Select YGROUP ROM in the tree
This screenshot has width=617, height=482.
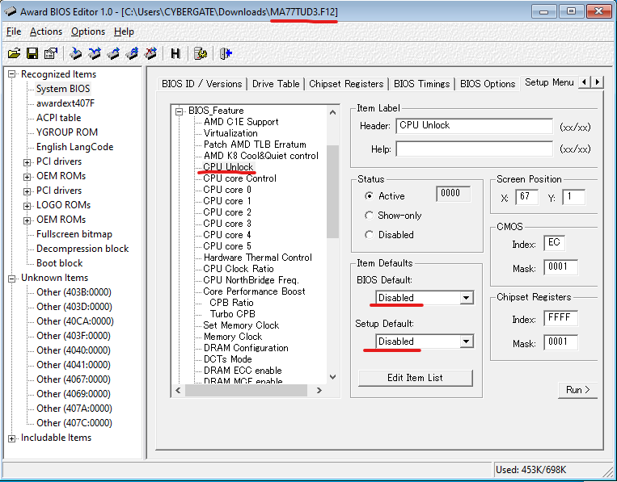67,132
